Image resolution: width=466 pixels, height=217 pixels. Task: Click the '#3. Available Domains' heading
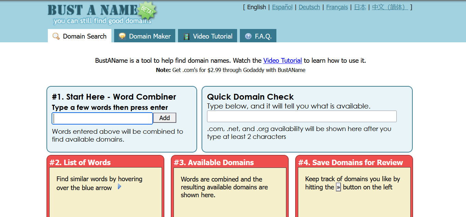[214, 162]
